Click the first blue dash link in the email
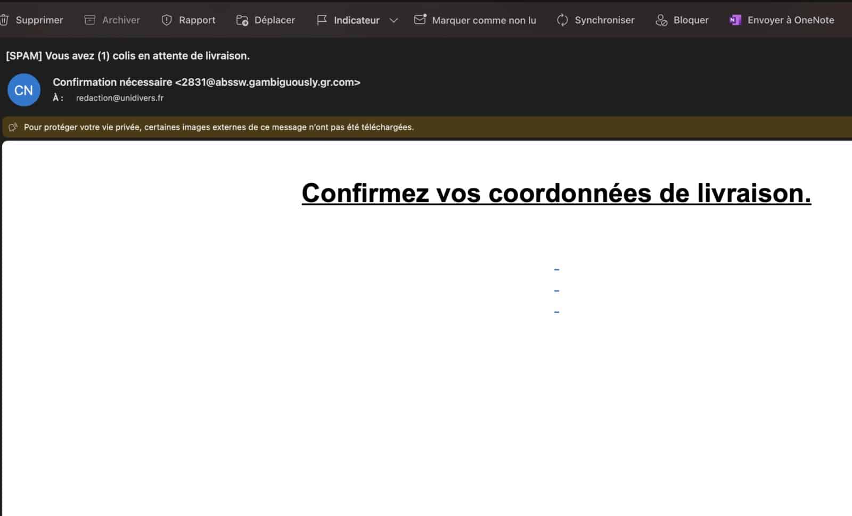The height and width of the screenshot is (516, 852). (556, 269)
